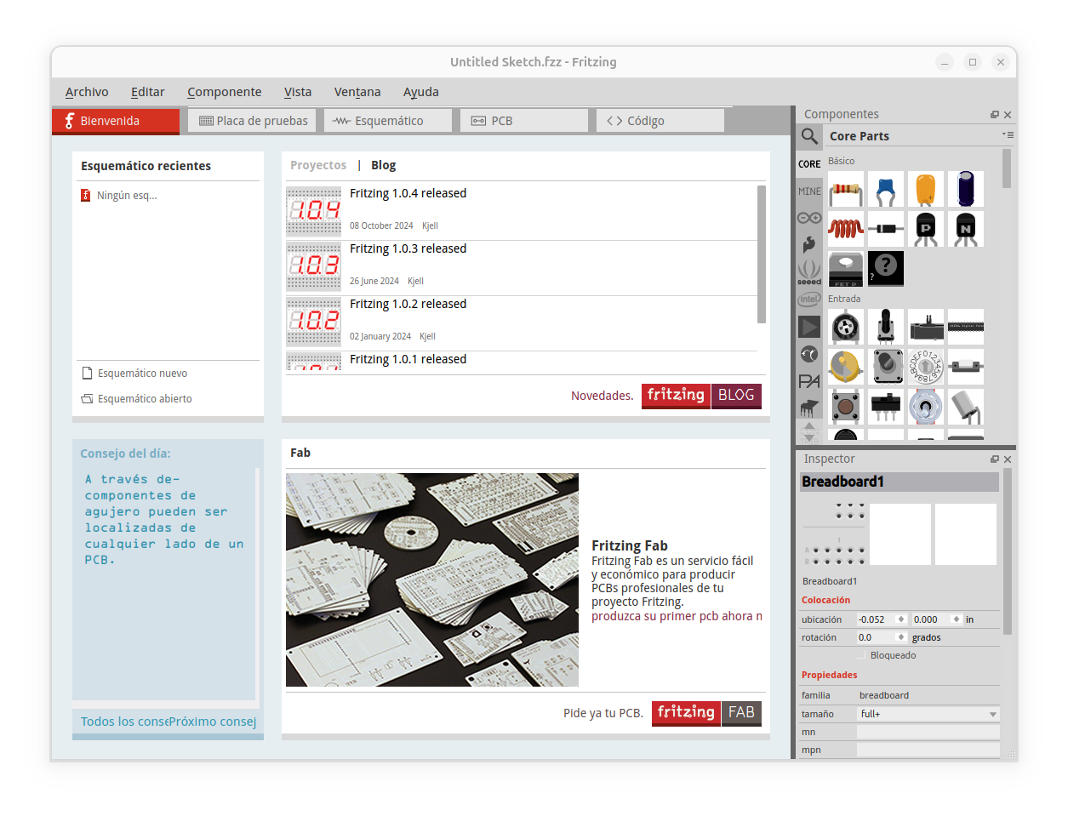This screenshot has width=1068, height=816.
Task: Select the blue ceramic capacitor part
Action: pos(886,189)
